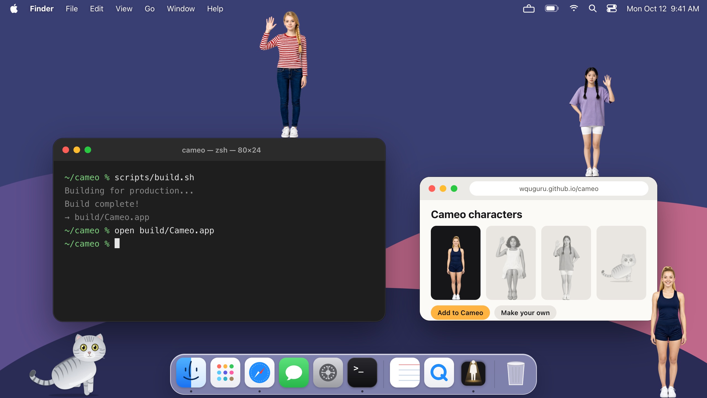Close the terminal window
This screenshot has width=707, height=398.
pyautogui.click(x=66, y=150)
